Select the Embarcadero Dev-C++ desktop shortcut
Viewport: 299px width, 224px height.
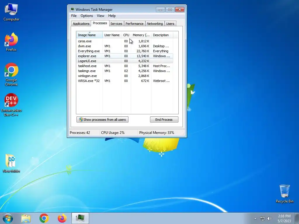tap(11, 105)
